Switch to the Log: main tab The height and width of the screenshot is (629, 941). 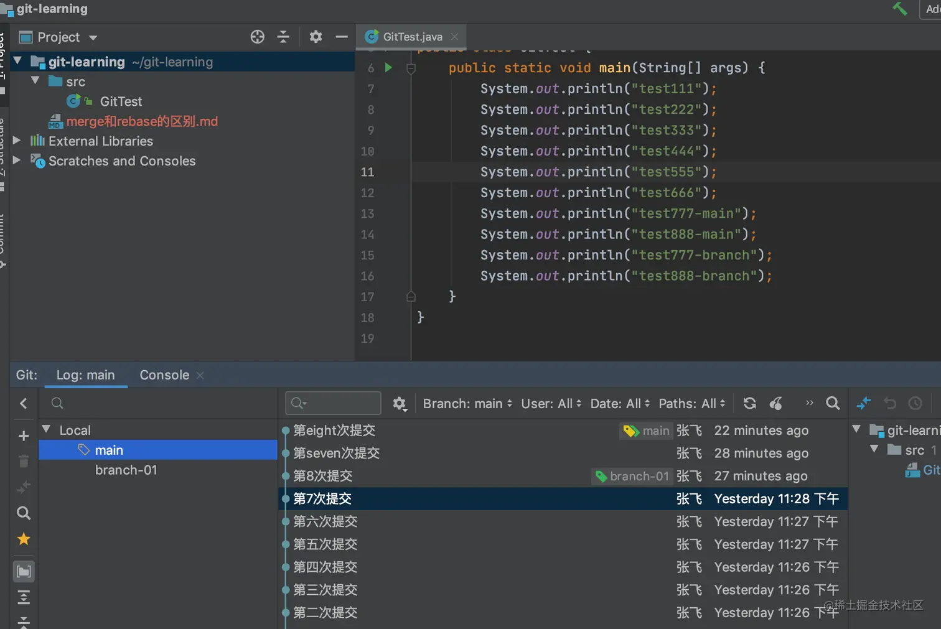pos(86,375)
